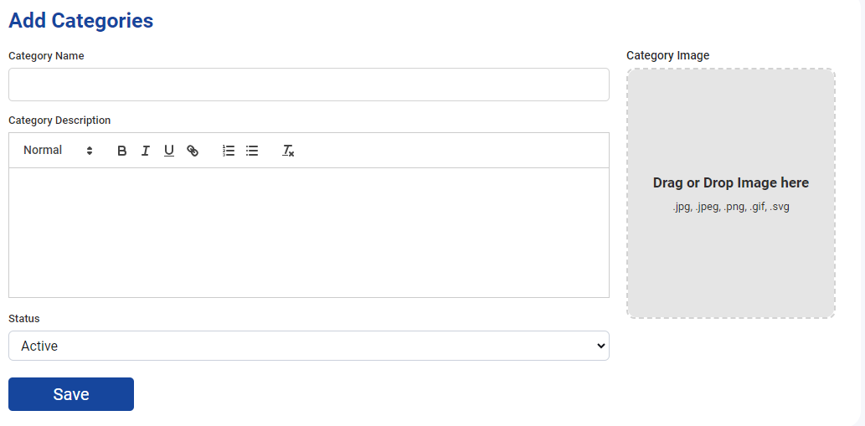Toggle bold formatting in description editor
This screenshot has width=865, height=426.
point(122,151)
